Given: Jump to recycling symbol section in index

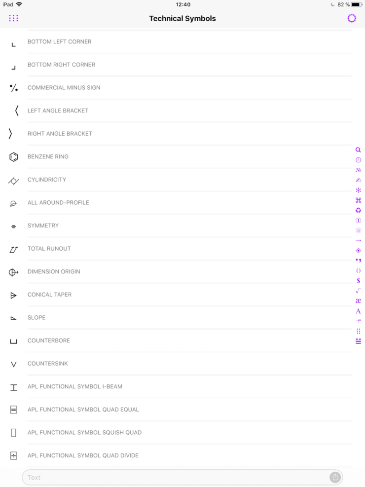Looking at the screenshot, I should coord(358,210).
